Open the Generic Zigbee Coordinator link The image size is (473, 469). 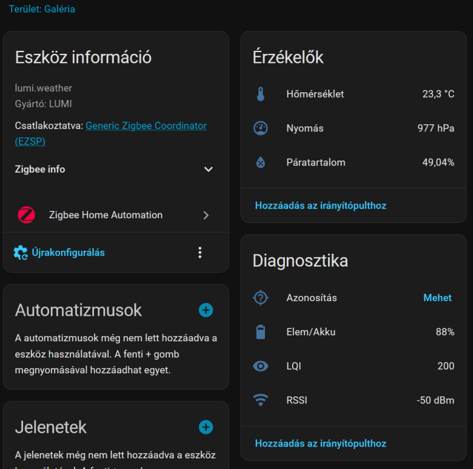(146, 126)
